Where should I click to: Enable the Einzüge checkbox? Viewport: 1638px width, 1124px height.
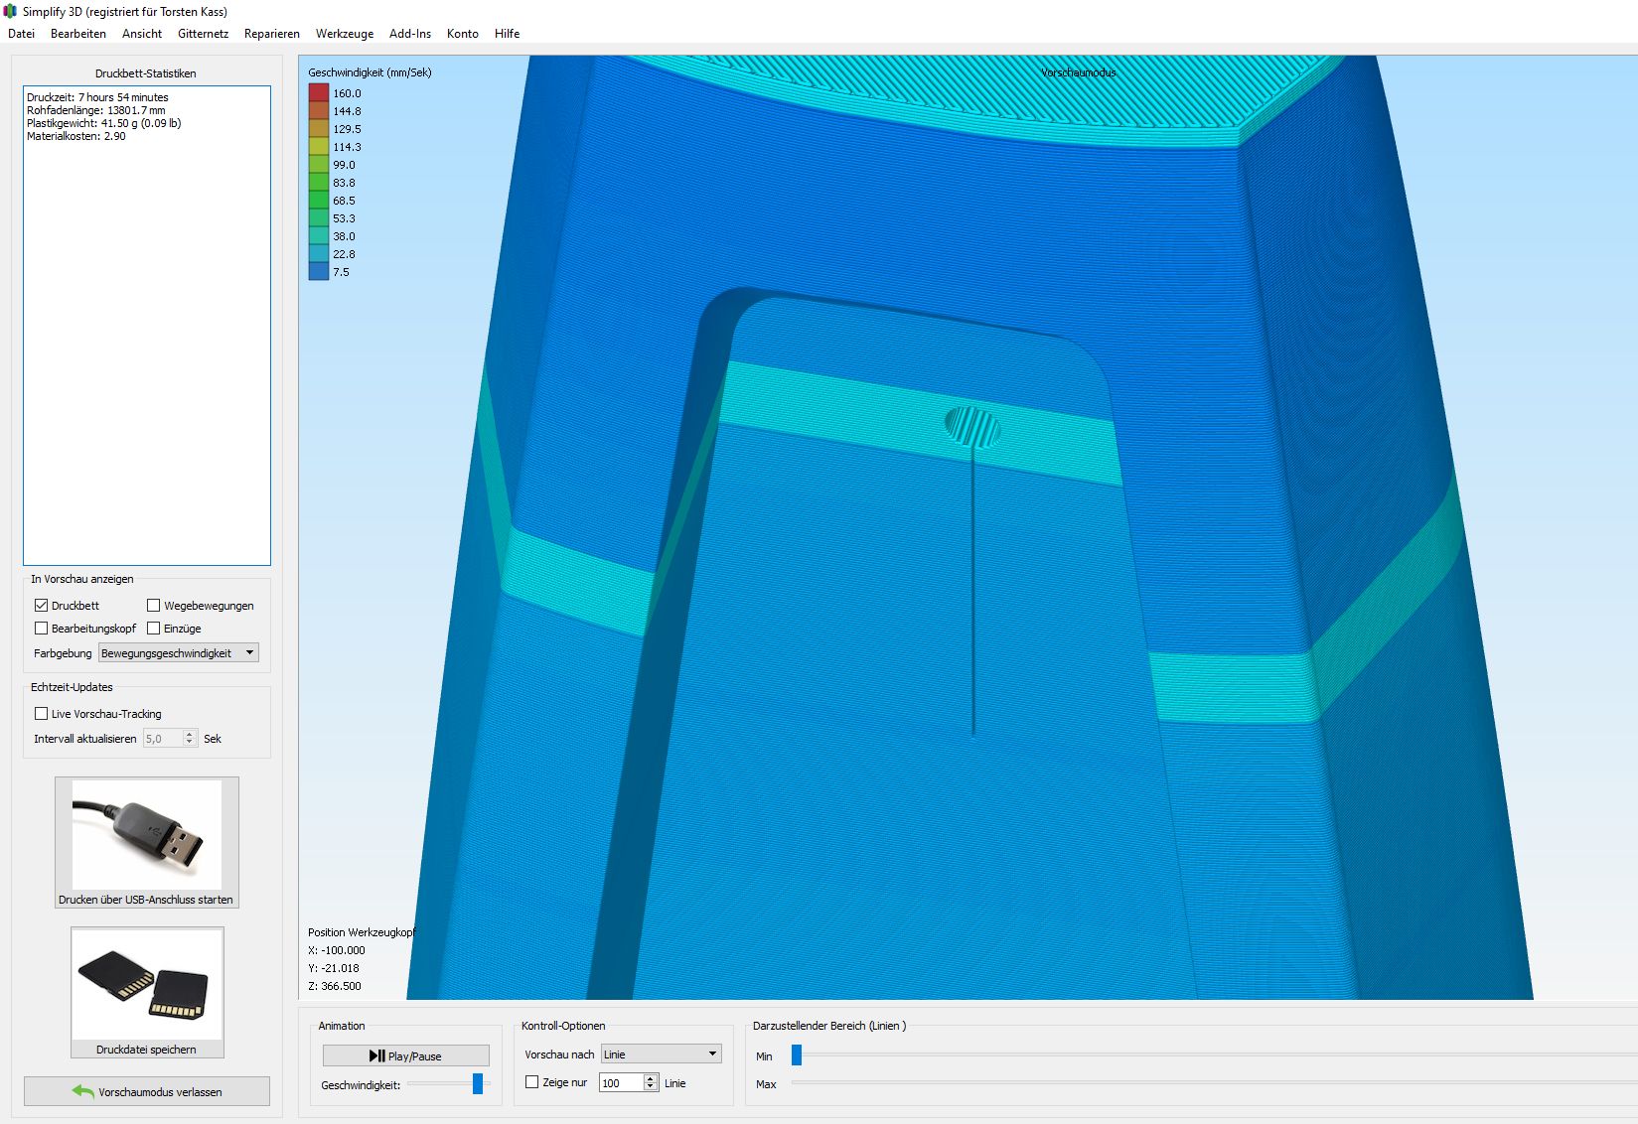click(154, 628)
